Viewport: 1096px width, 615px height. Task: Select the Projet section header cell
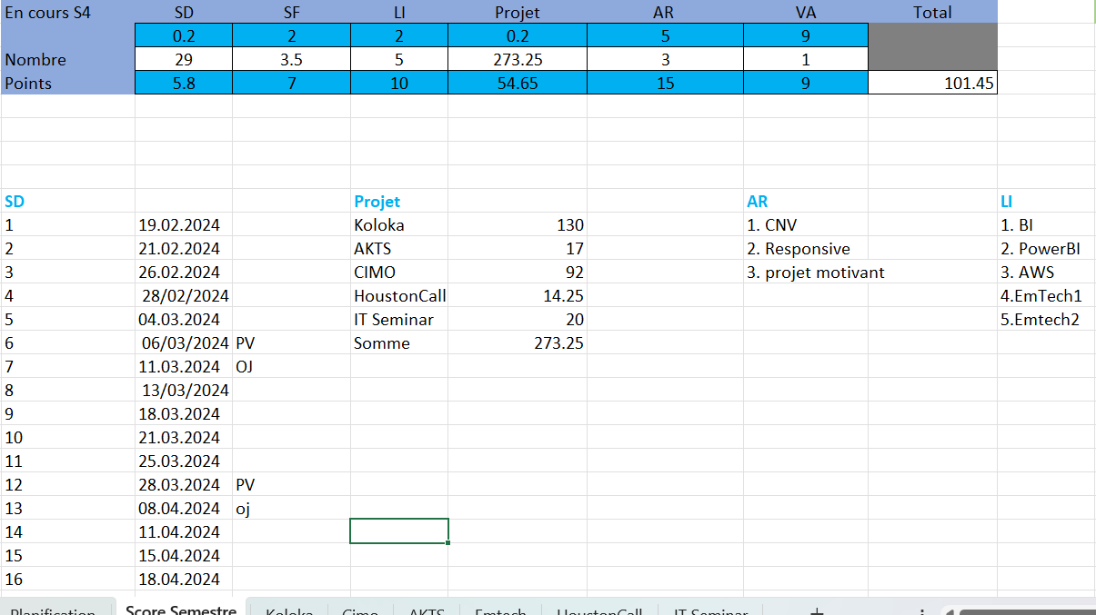tap(398, 202)
